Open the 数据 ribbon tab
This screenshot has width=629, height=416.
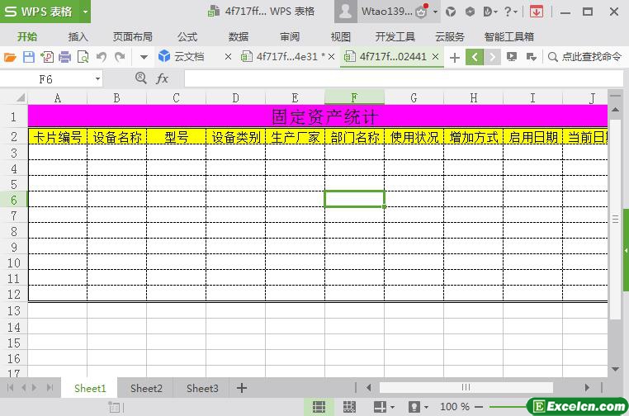[239, 36]
